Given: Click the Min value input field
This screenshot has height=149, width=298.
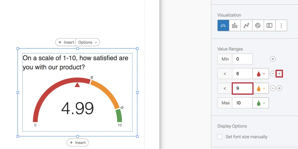Looking at the screenshot, I should click(242, 59).
